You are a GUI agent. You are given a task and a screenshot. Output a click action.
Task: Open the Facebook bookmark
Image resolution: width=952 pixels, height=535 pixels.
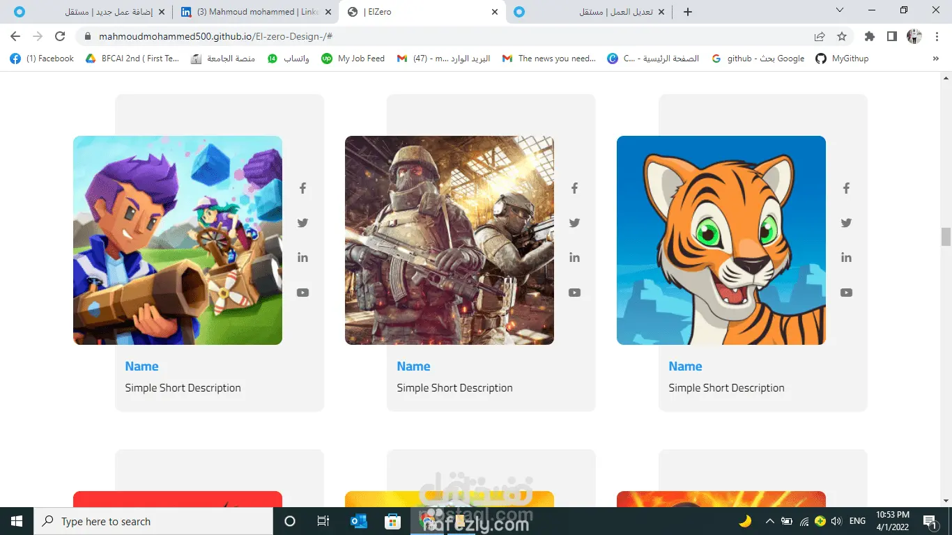point(42,59)
